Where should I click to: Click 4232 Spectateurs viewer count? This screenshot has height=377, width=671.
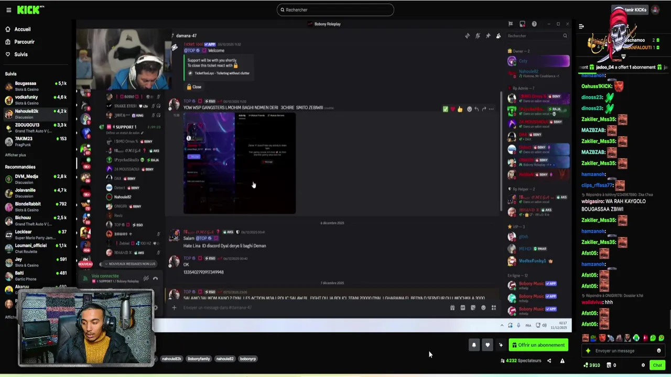coord(521,361)
